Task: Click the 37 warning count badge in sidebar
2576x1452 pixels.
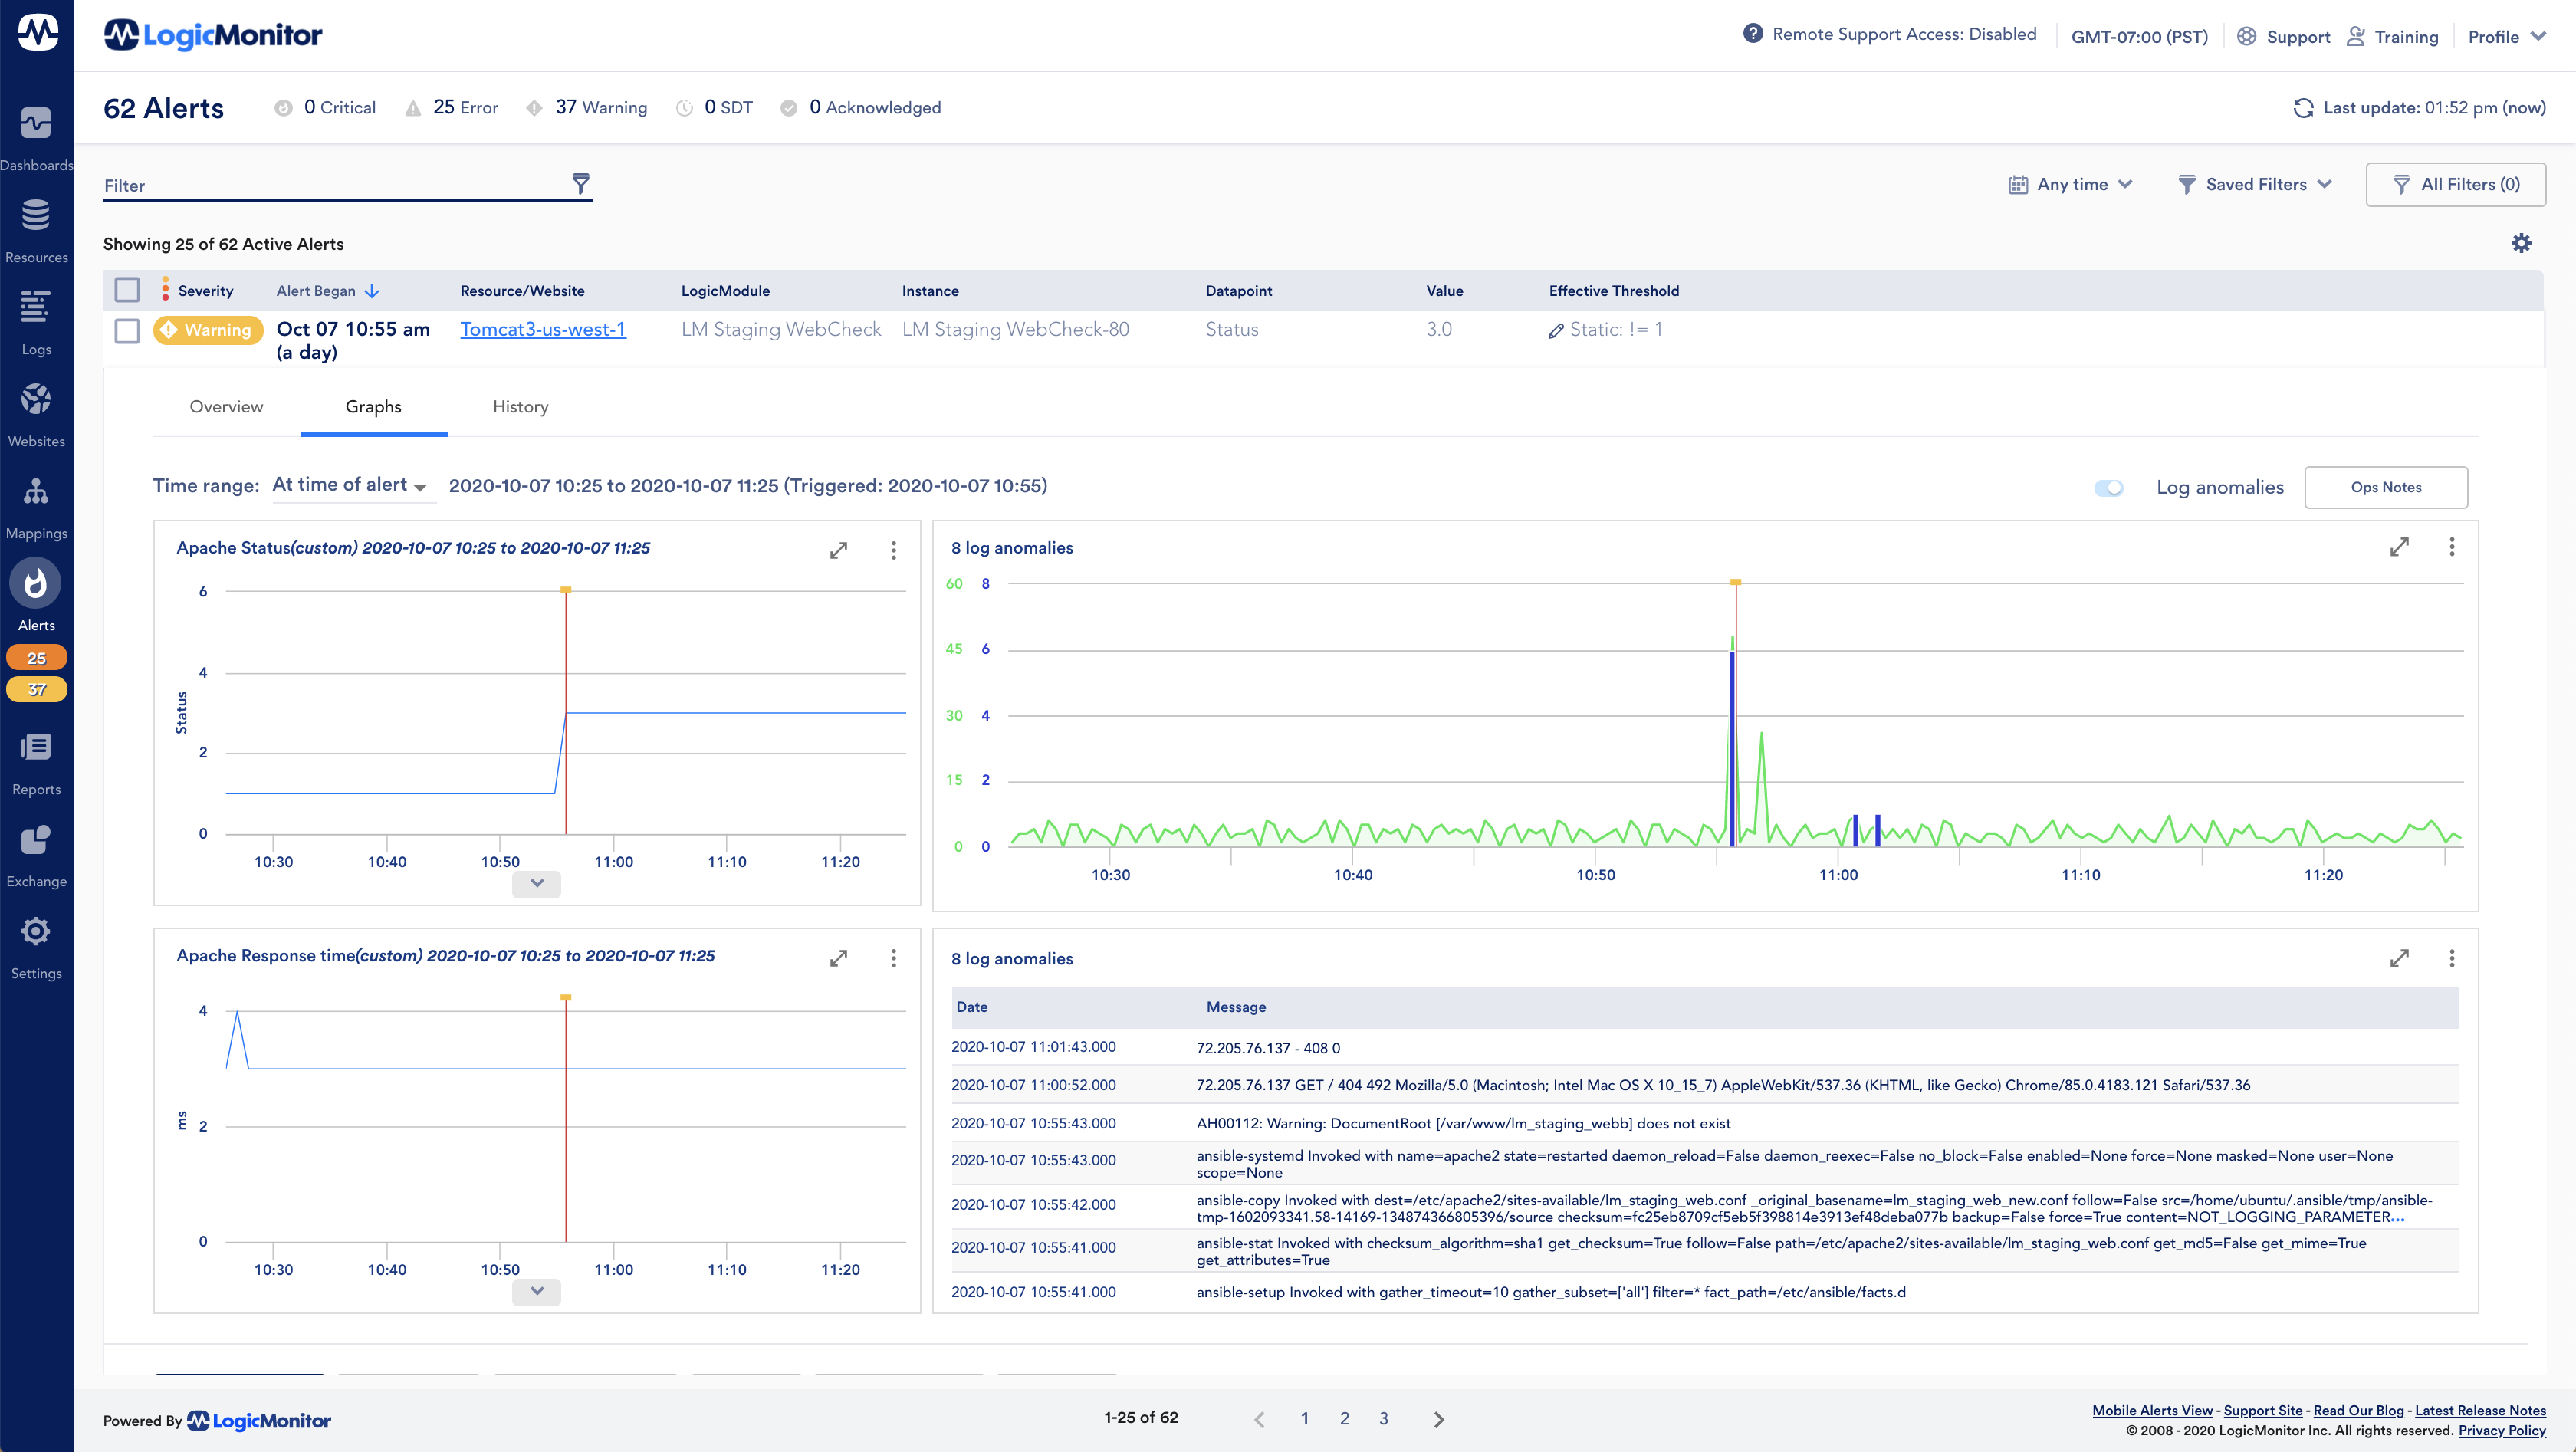Action: [36, 689]
